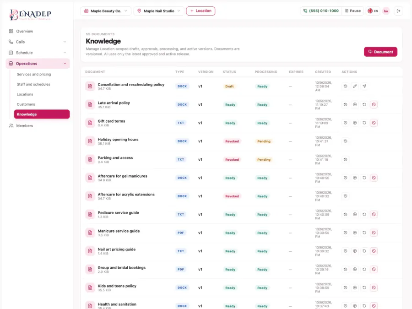
Task: Revoke the Late arrival policy document
Action: 374,104
